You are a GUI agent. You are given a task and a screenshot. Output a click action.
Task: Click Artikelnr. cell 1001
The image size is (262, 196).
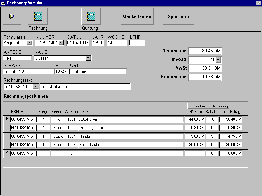71,119
